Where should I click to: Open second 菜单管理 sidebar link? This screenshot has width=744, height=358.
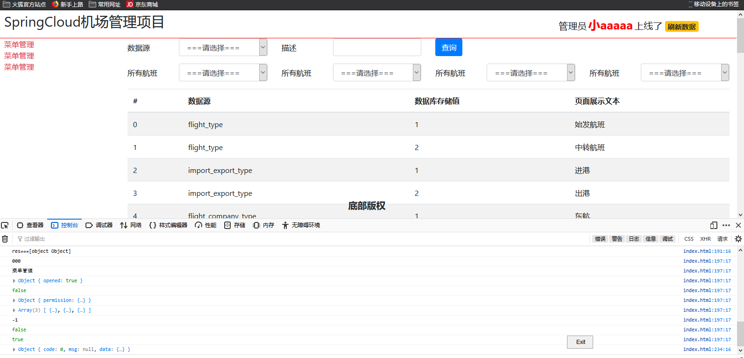[x=19, y=56]
